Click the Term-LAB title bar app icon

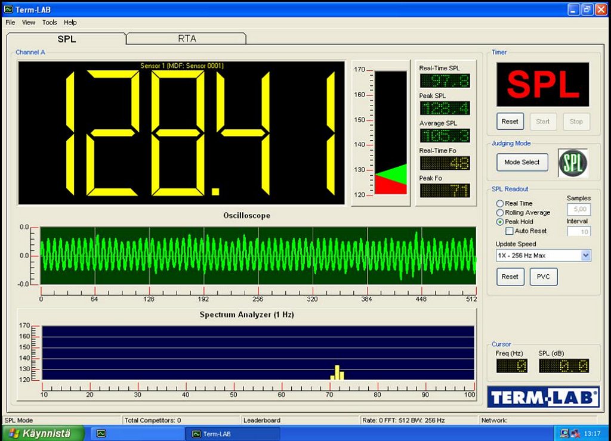[x=8, y=9]
